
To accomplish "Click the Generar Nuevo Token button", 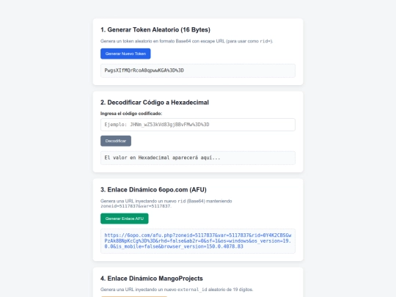I will (125, 54).
